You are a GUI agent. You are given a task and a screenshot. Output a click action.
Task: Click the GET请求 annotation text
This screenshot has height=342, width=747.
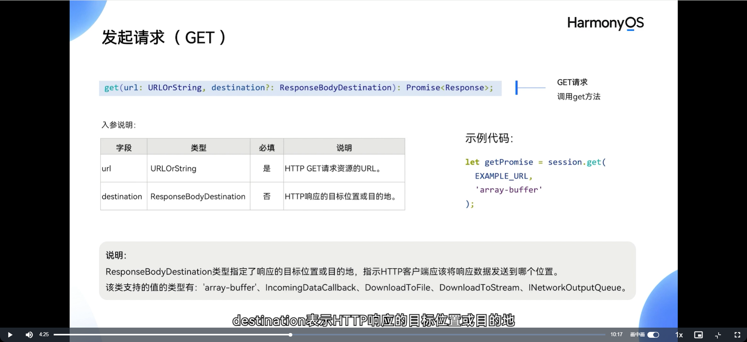572,82
